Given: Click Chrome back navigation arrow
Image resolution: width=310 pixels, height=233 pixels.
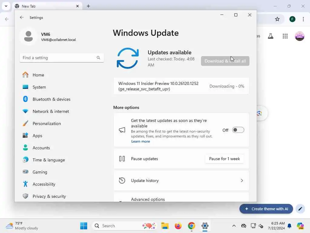Looking at the screenshot, I should click(7, 19).
